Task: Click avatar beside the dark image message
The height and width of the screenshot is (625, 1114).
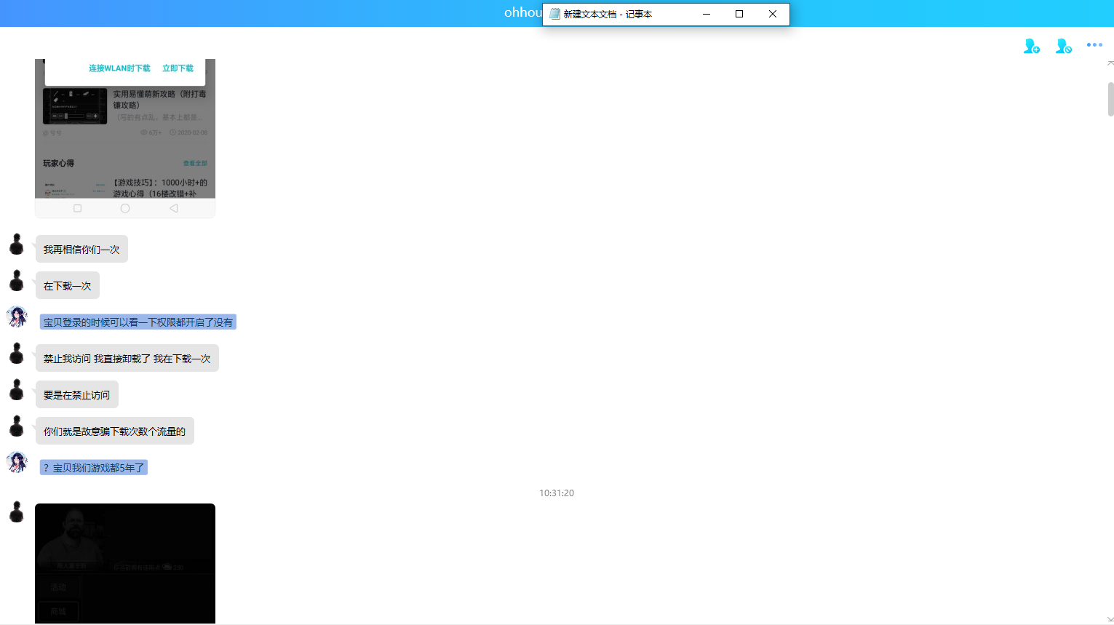Action: point(17,512)
